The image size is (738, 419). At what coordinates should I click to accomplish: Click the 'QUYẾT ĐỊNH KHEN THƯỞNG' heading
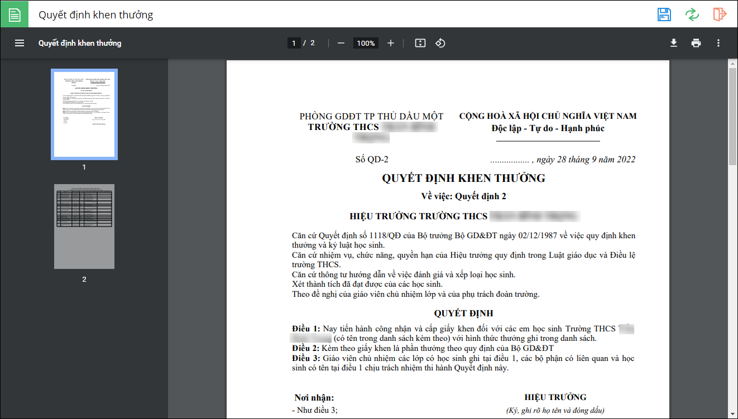pyautogui.click(x=463, y=179)
